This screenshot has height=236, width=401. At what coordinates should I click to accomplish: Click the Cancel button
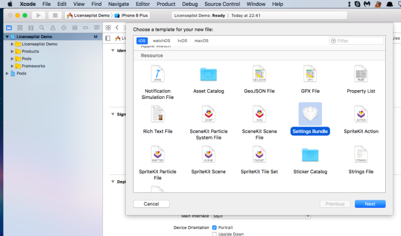click(x=151, y=204)
